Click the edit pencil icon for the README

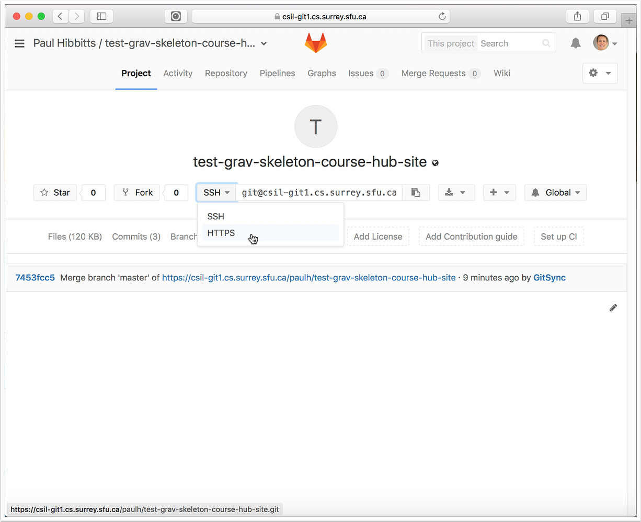click(x=613, y=308)
